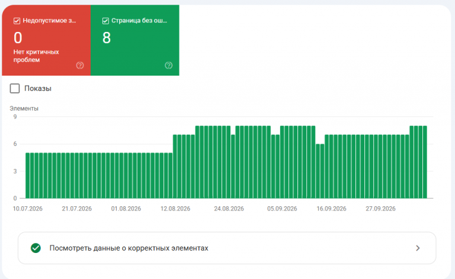The width and height of the screenshot is (455, 279).
Task: Click the first chart bar at 10.07.2026
Action: [x=28, y=176]
